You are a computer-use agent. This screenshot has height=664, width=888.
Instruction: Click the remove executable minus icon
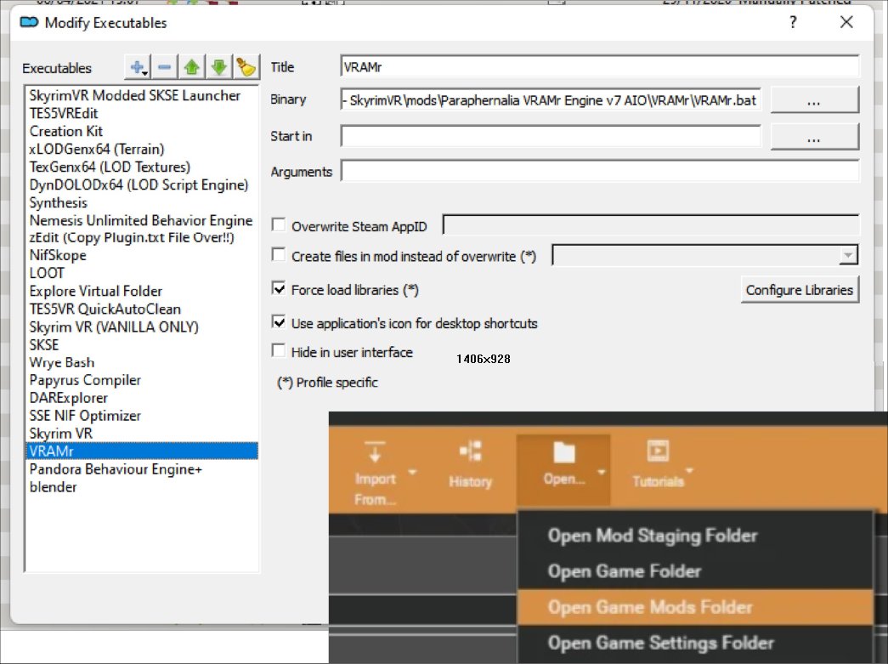coord(164,67)
